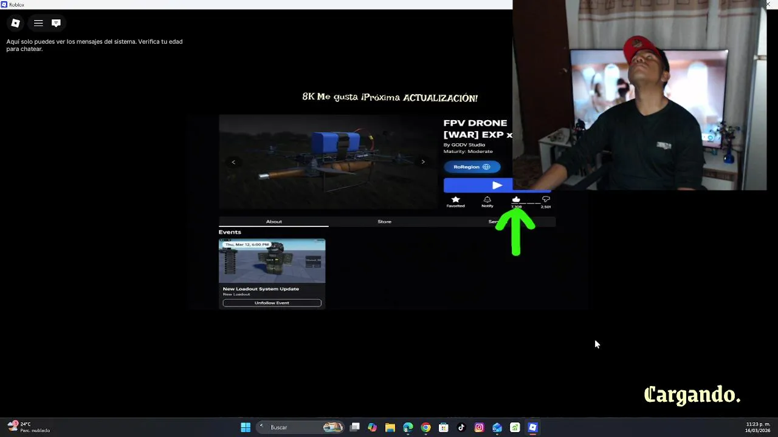Viewport: 778px width, 437px height.
Task: Open the hamburger menu in Roblox
Action: click(38, 23)
